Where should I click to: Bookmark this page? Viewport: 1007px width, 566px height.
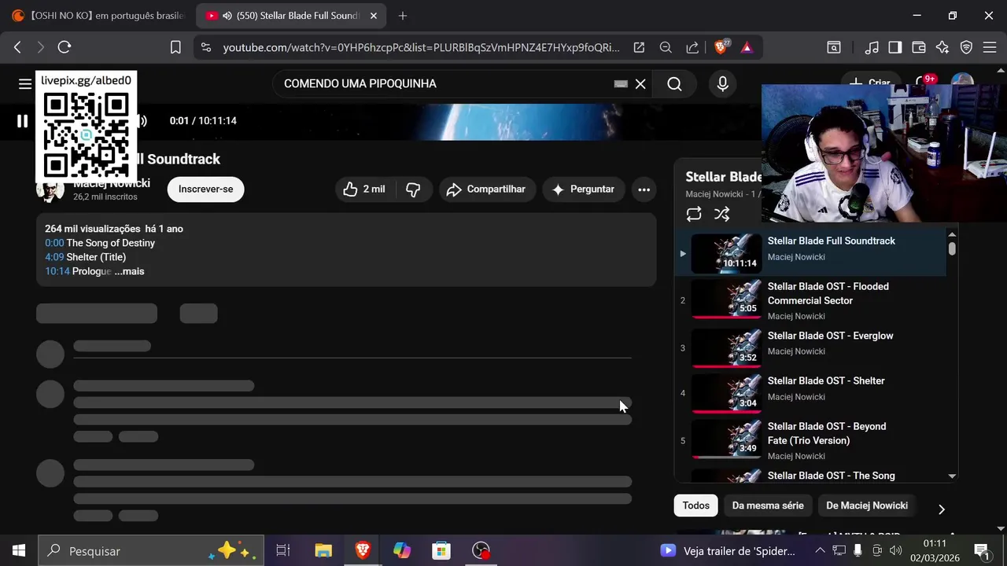pyautogui.click(x=175, y=47)
